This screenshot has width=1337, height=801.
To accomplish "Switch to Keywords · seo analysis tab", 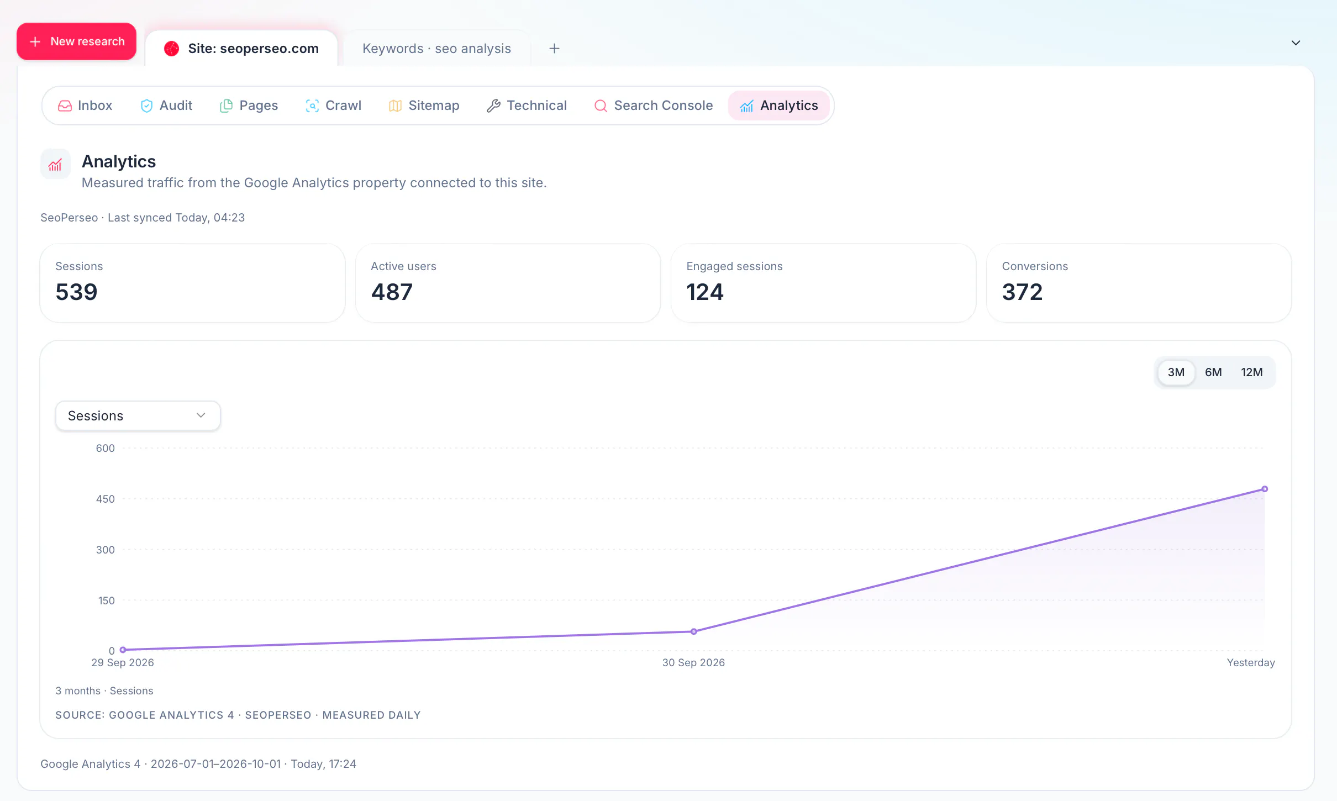I will (x=436, y=49).
